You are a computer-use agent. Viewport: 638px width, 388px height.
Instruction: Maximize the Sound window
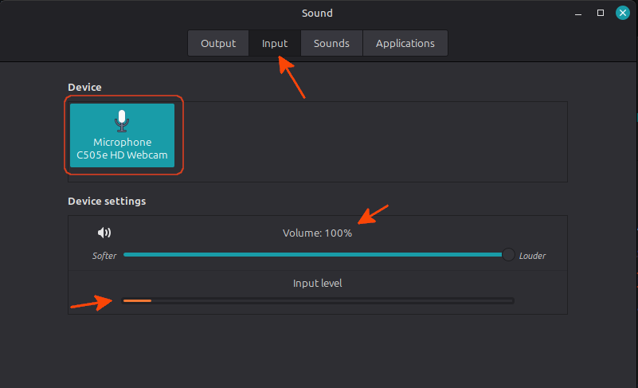(x=601, y=13)
